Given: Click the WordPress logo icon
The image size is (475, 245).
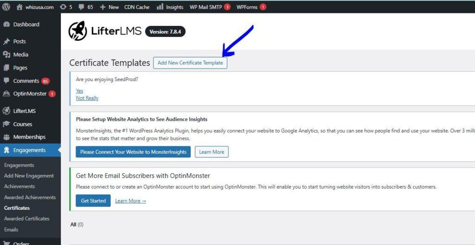Looking at the screenshot, I should (x=6, y=7).
